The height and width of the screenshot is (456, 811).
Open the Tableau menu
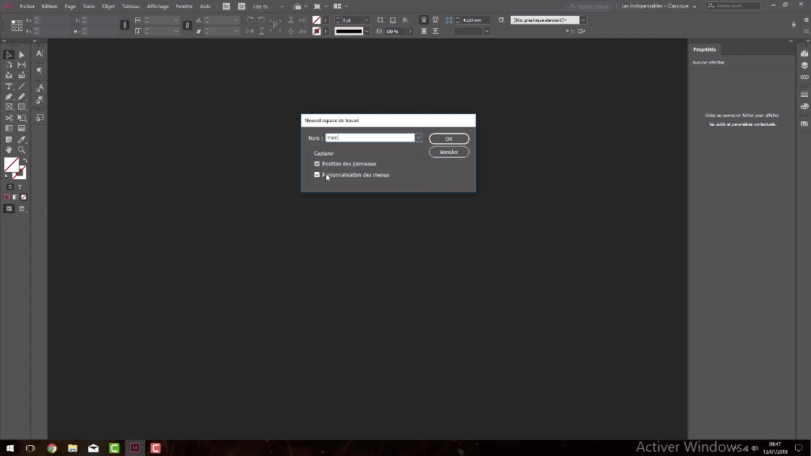pyautogui.click(x=130, y=6)
